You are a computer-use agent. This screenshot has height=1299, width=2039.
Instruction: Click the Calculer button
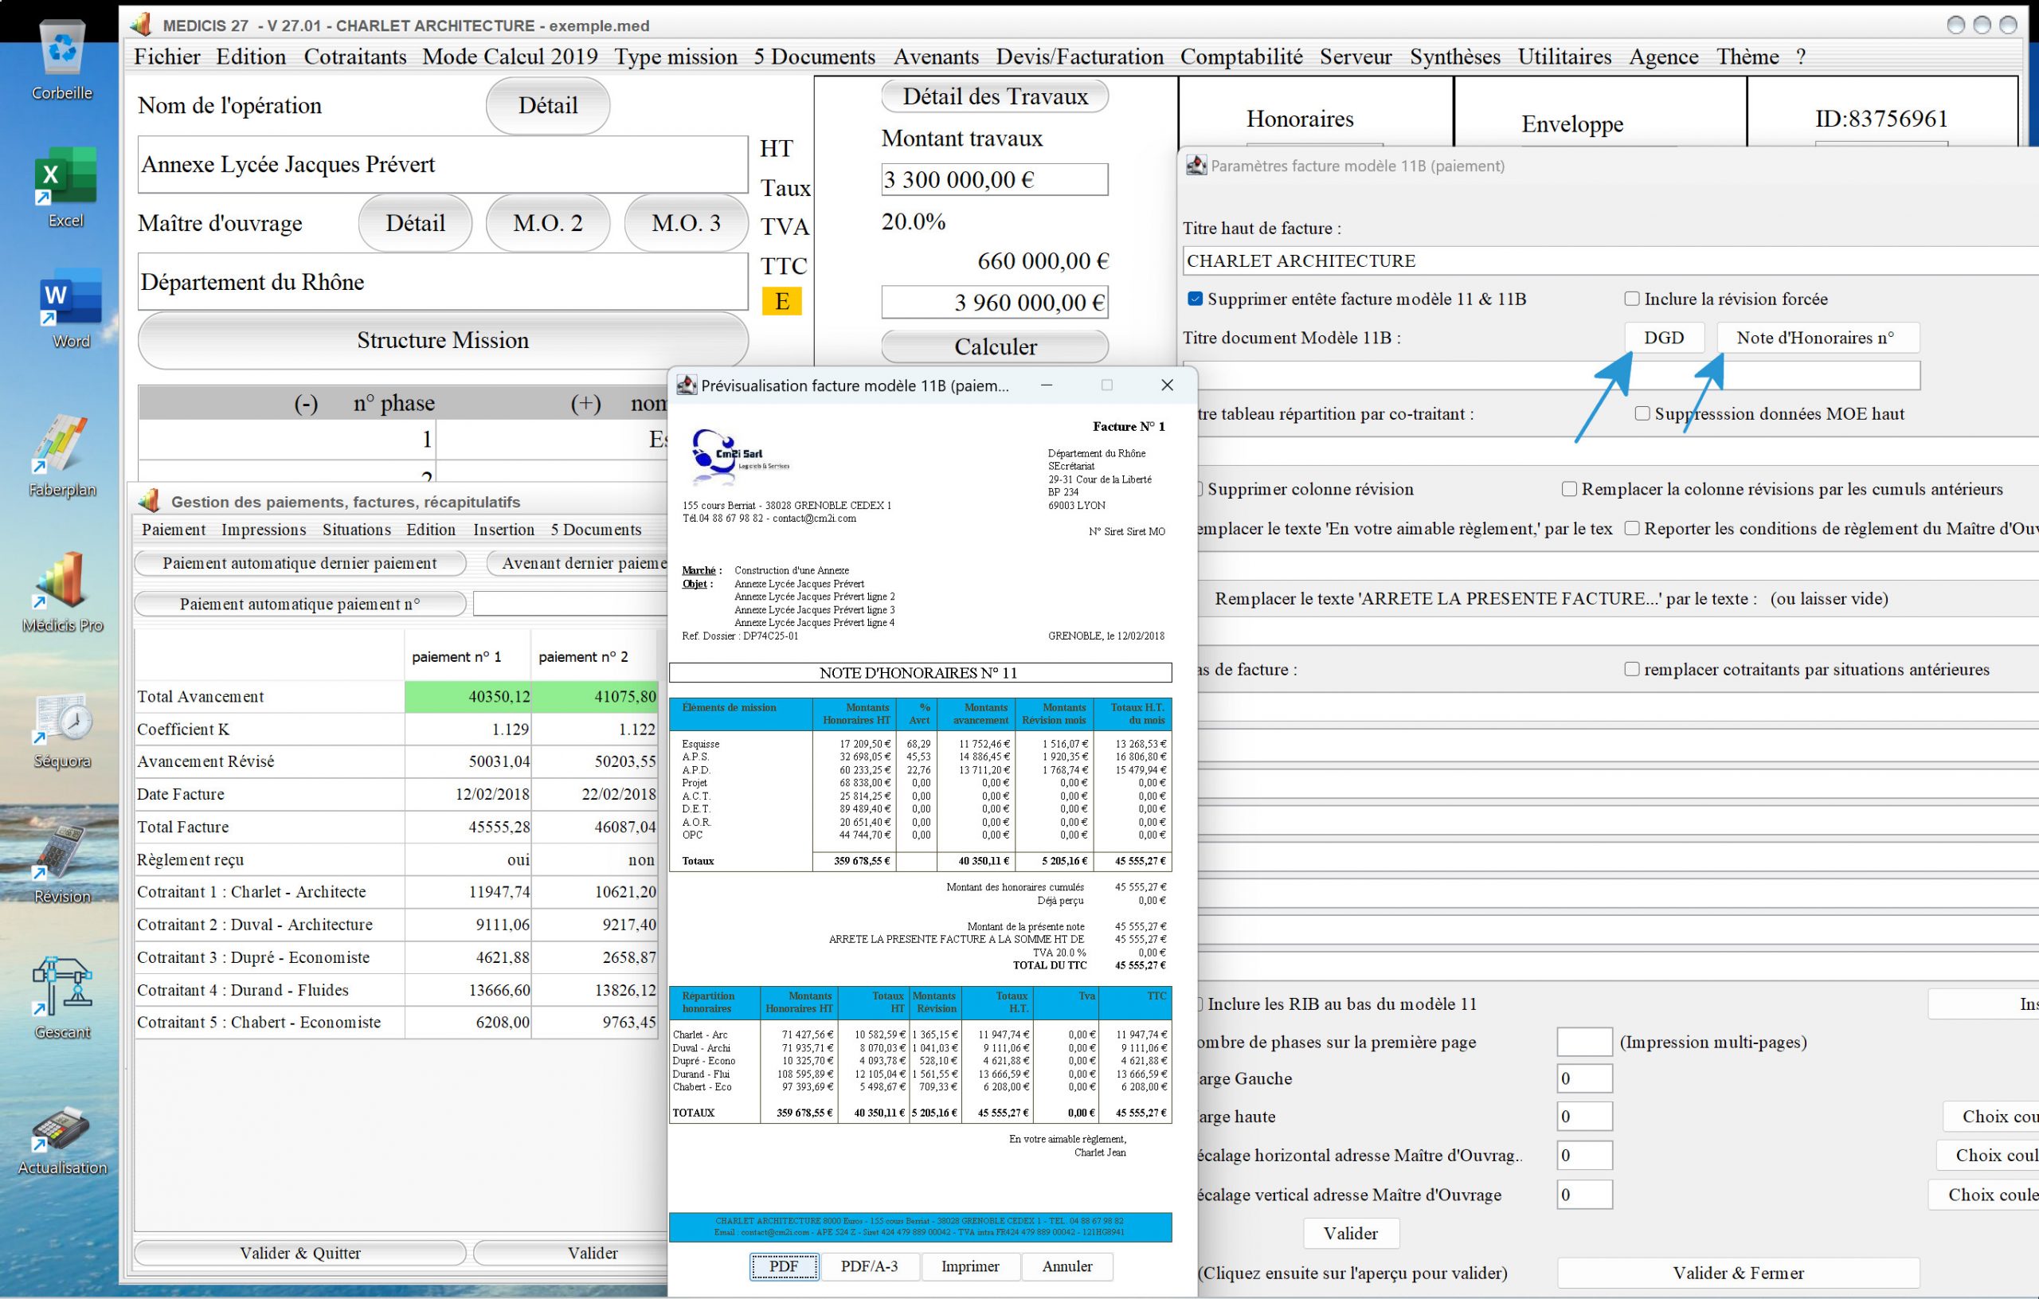(995, 346)
